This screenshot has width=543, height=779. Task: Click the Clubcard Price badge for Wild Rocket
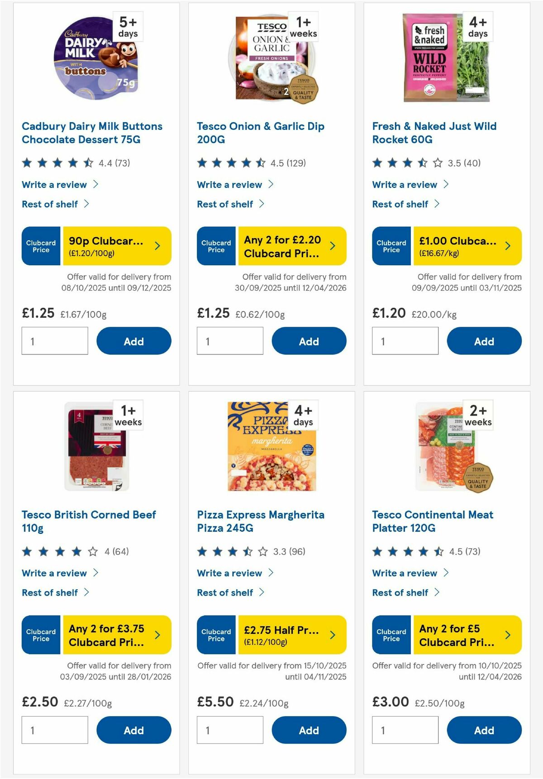click(391, 246)
